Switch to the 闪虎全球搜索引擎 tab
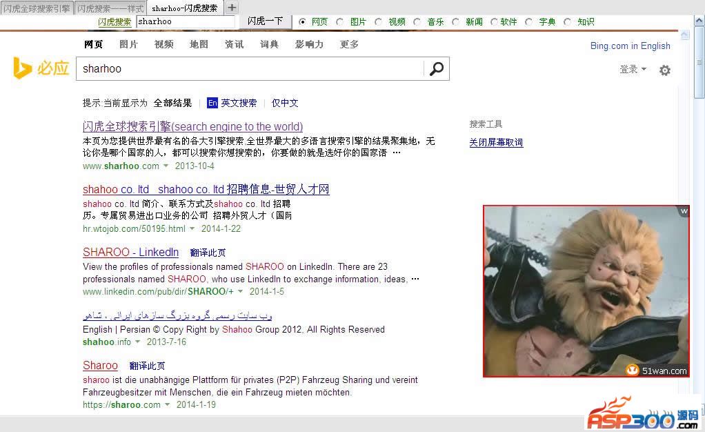This screenshot has height=432, width=705. pyautogui.click(x=37, y=8)
